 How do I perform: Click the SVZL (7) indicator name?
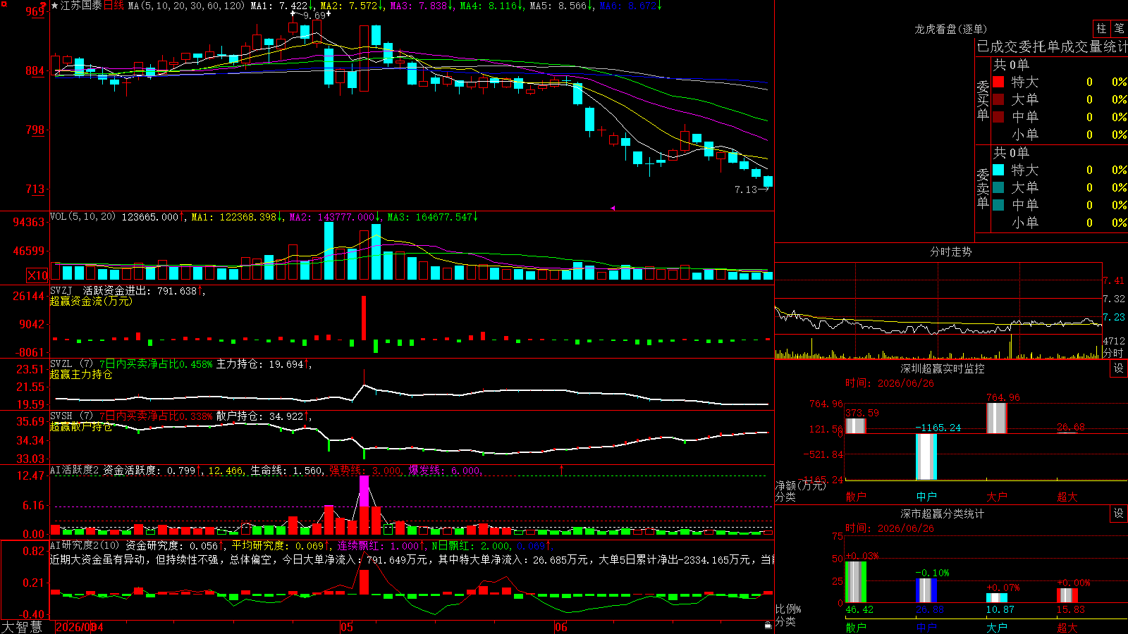pos(71,363)
